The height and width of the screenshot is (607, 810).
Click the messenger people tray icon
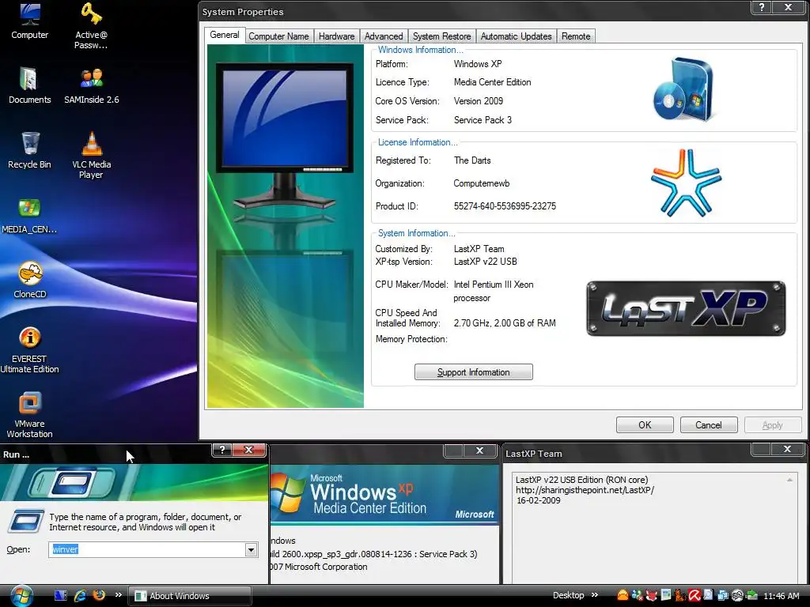click(x=638, y=595)
